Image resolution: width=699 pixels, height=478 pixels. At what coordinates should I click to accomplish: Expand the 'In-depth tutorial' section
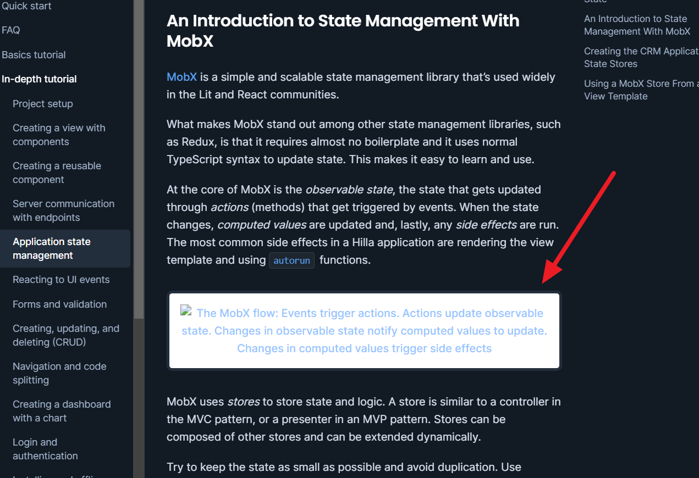click(x=39, y=79)
